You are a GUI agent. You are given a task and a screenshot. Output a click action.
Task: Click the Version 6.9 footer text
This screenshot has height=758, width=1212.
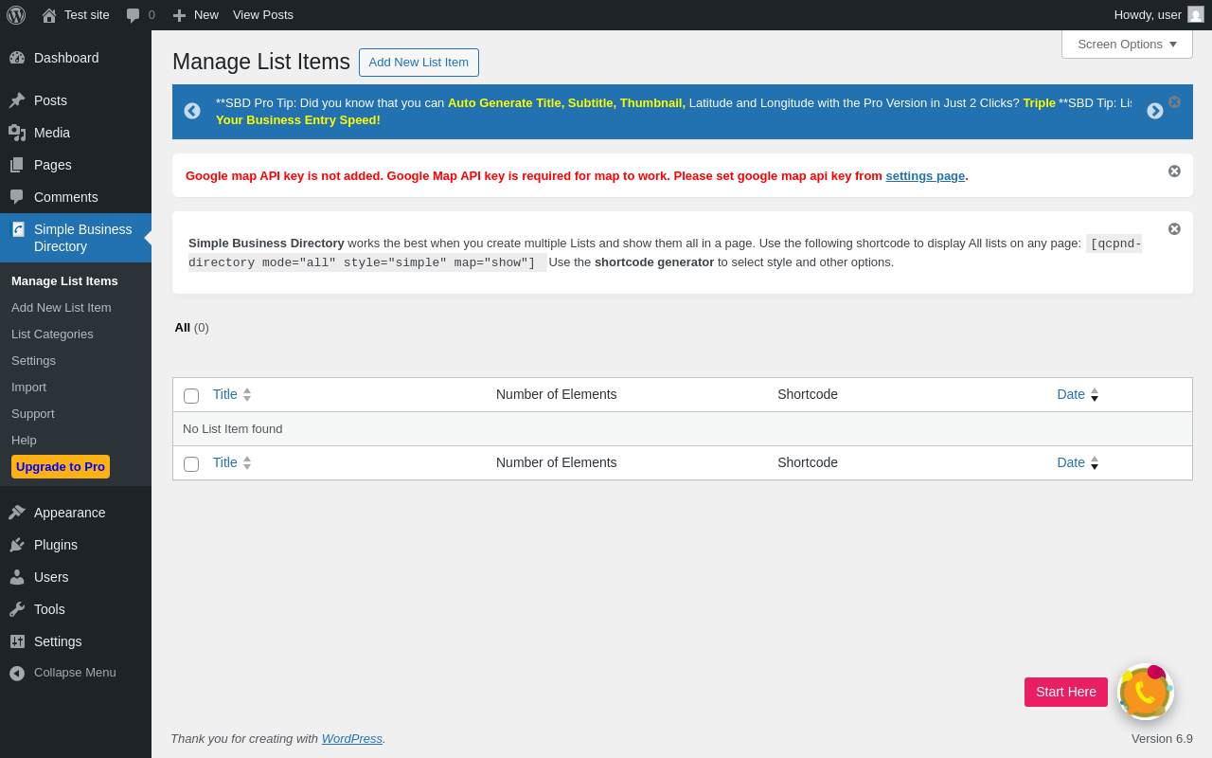pyautogui.click(x=1162, y=738)
